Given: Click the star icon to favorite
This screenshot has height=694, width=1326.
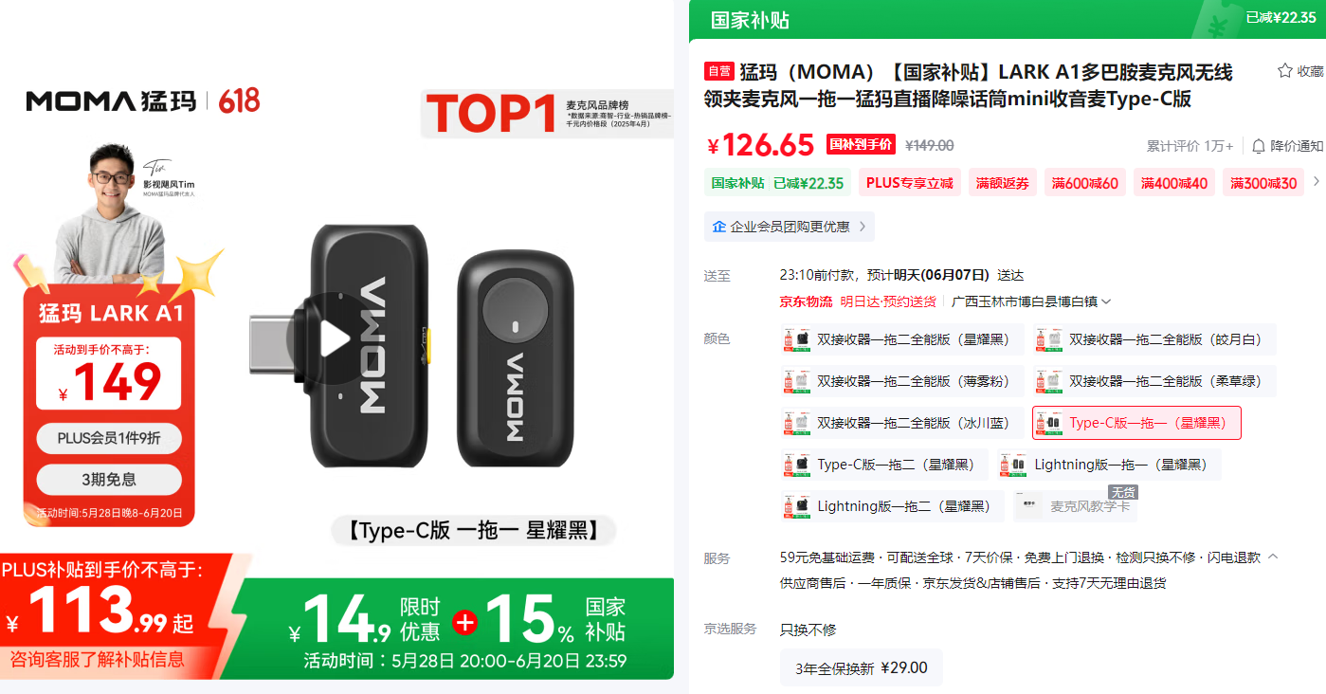Looking at the screenshot, I should pyautogui.click(x=1284, y=71).
